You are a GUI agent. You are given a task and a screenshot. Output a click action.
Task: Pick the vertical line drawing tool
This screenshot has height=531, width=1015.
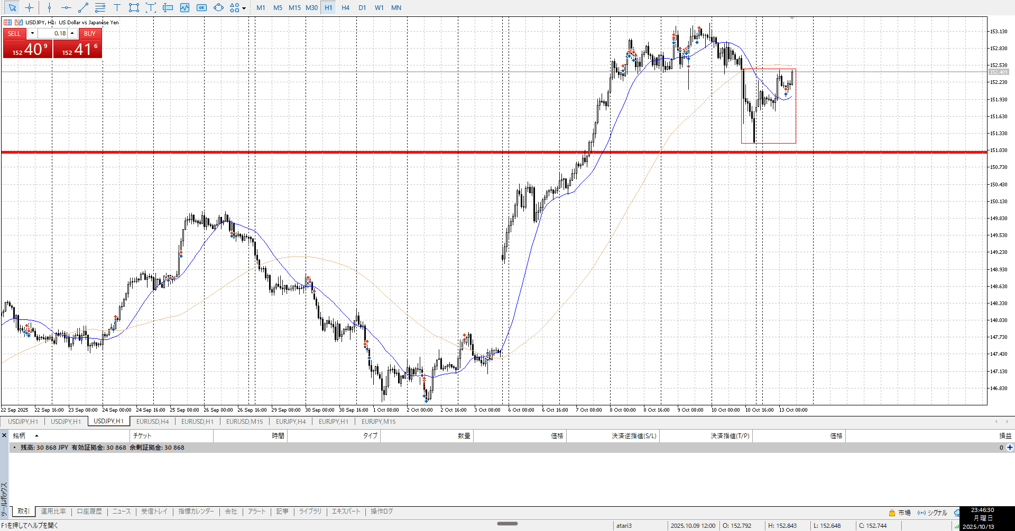pyautogui.click(x=49, y=7)
